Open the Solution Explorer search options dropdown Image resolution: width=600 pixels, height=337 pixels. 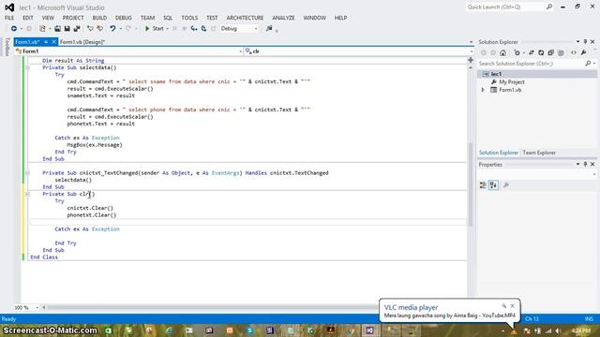[x=594, y=64]
